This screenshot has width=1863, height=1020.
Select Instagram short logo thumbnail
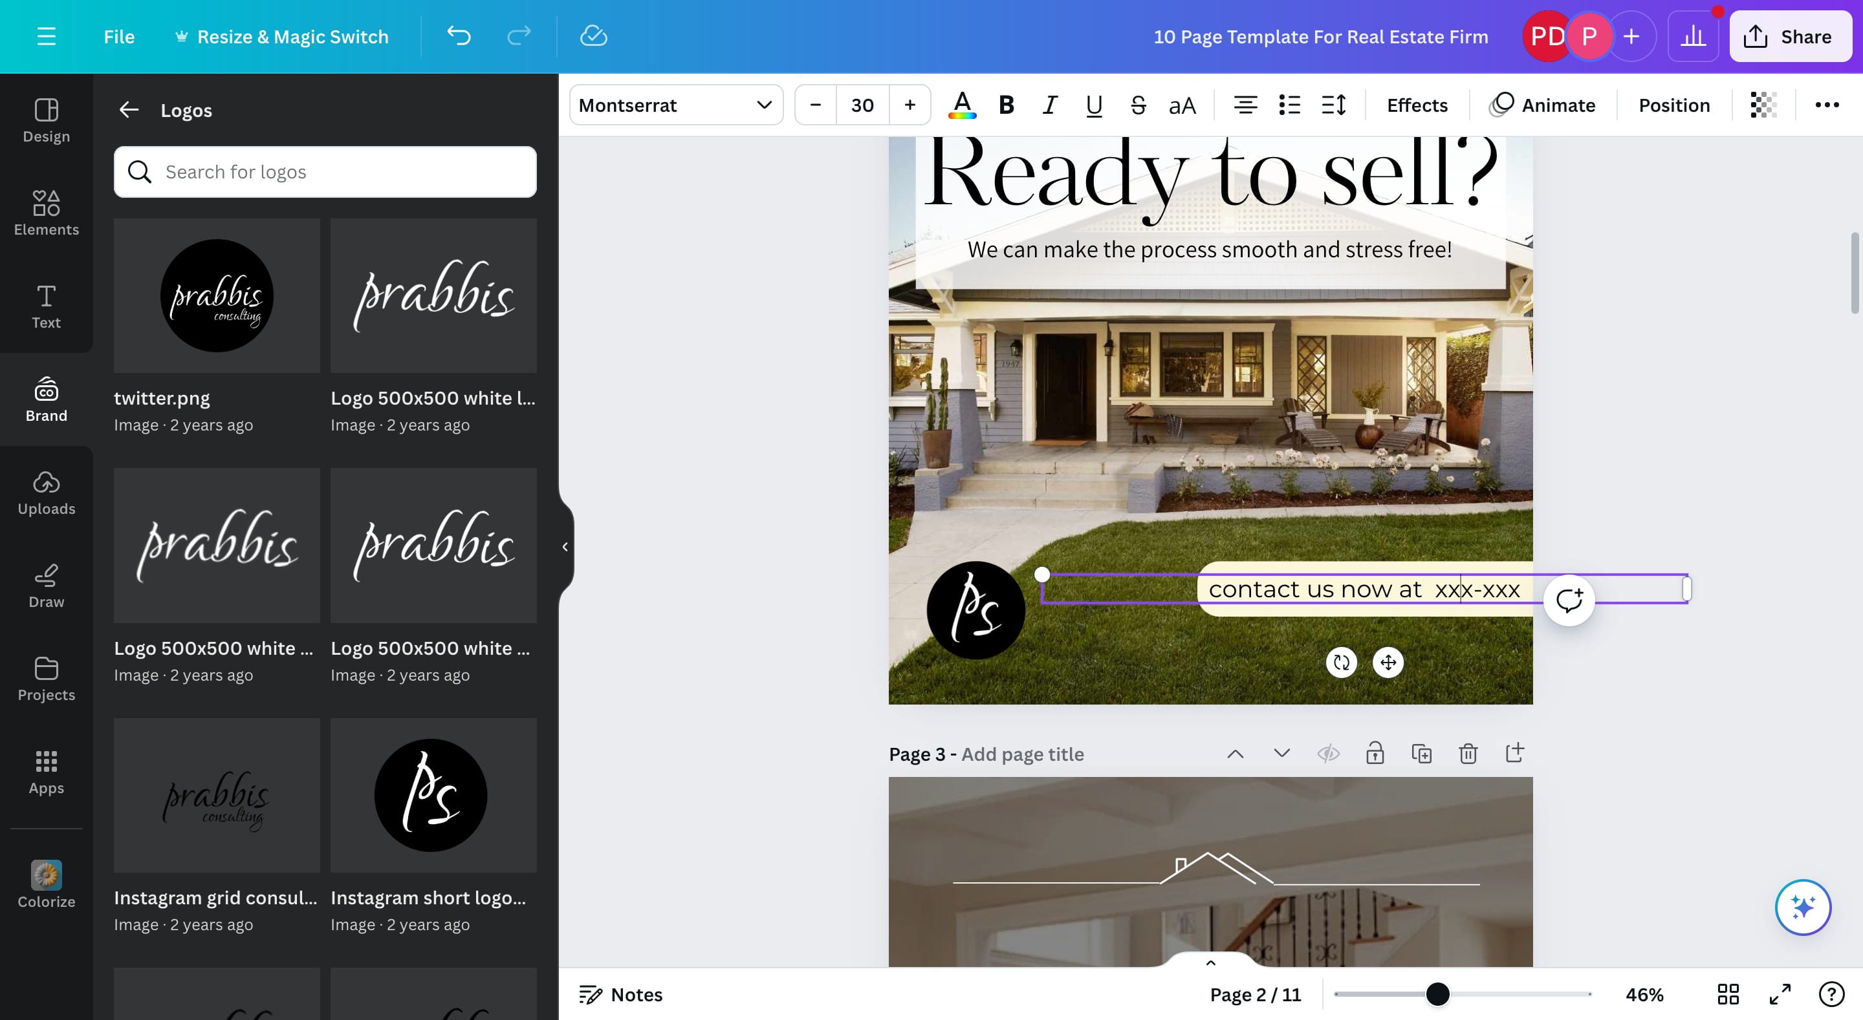click(433, 794)
